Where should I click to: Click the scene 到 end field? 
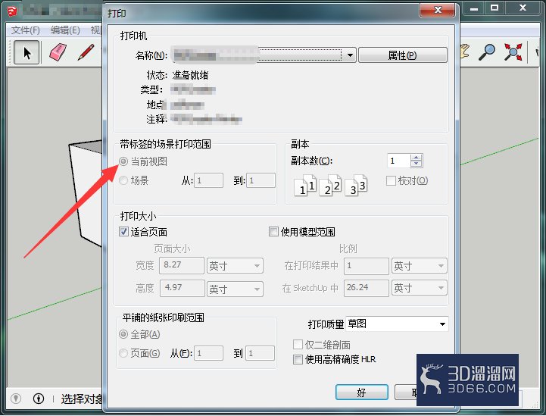pyautogui.click(x=261, y=180)
